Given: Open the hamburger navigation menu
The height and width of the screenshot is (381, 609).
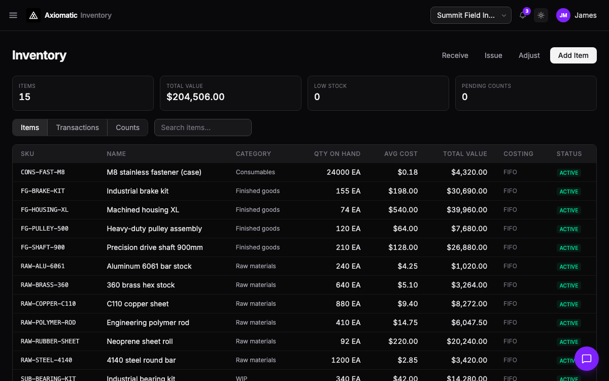Looking at the screenshot, I should 13,15.
